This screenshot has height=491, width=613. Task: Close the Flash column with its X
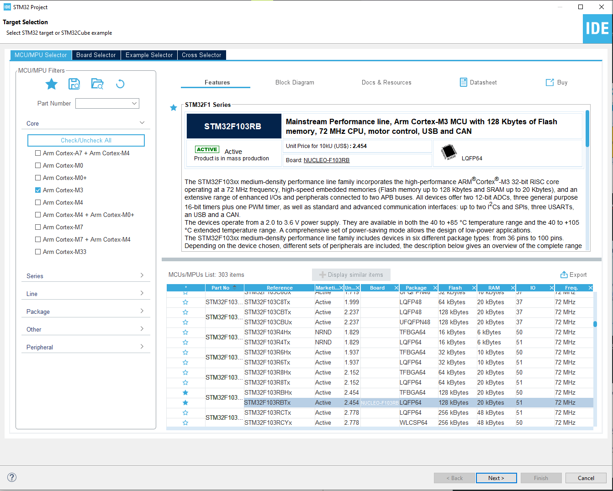click(474, 288)
